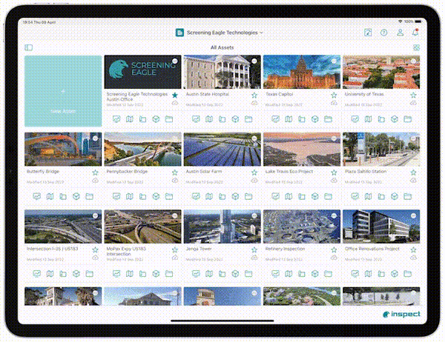Open folder icon for MoPax Expy US183 Intersection
This screenshot has height=342, width=445.
pyautogui.click(x=169, y=273)
